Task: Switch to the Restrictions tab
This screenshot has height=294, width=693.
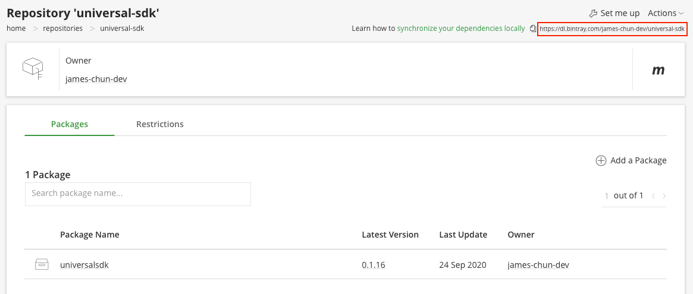Action: pos(160,124)
